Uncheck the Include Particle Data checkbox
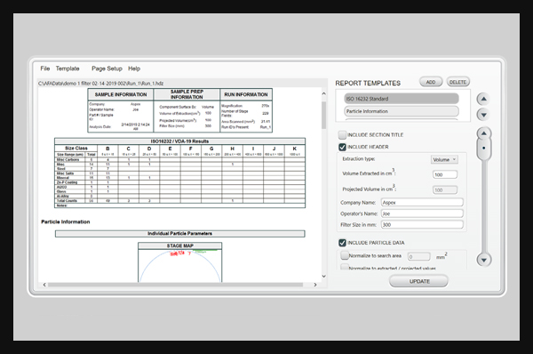The width and height of the screenshot is (533, 354). coord(342,243)
